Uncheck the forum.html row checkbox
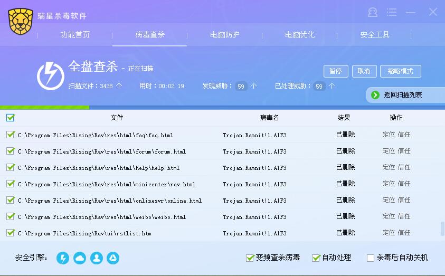The height and width of the screenshot is (276, 445). click(x=11, y=151)
